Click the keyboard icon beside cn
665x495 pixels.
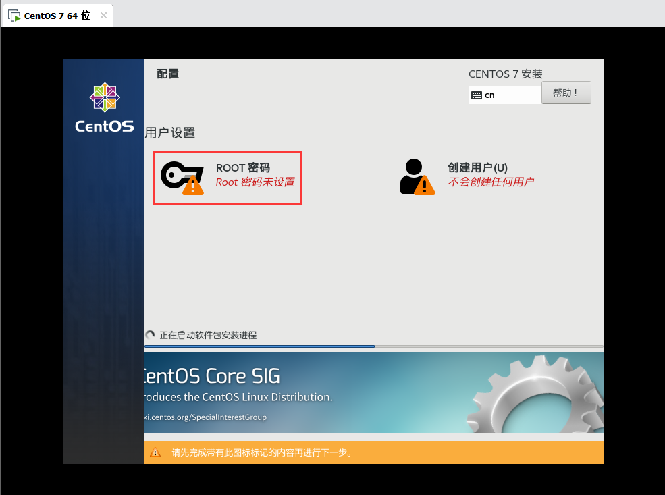[477, 95]
